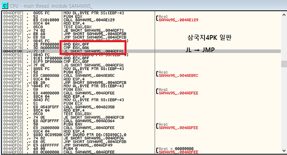287x155 pixels.
Task: Click the red SAN4W95_.004AE129 comment
Action: tap(179, 20)
